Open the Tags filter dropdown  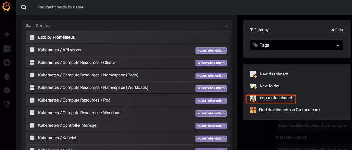(296, 45)
